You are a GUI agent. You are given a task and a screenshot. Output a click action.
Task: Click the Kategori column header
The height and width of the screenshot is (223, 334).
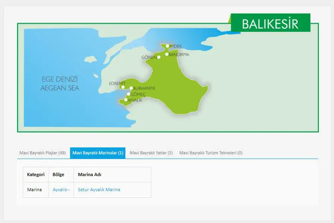point(36,175)
